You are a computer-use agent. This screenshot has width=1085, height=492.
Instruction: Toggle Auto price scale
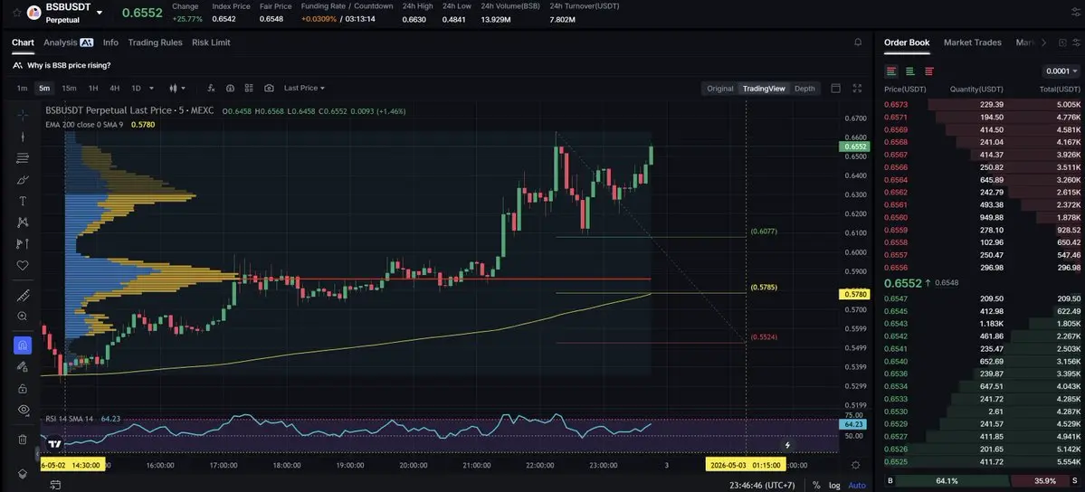coord(857,485)
